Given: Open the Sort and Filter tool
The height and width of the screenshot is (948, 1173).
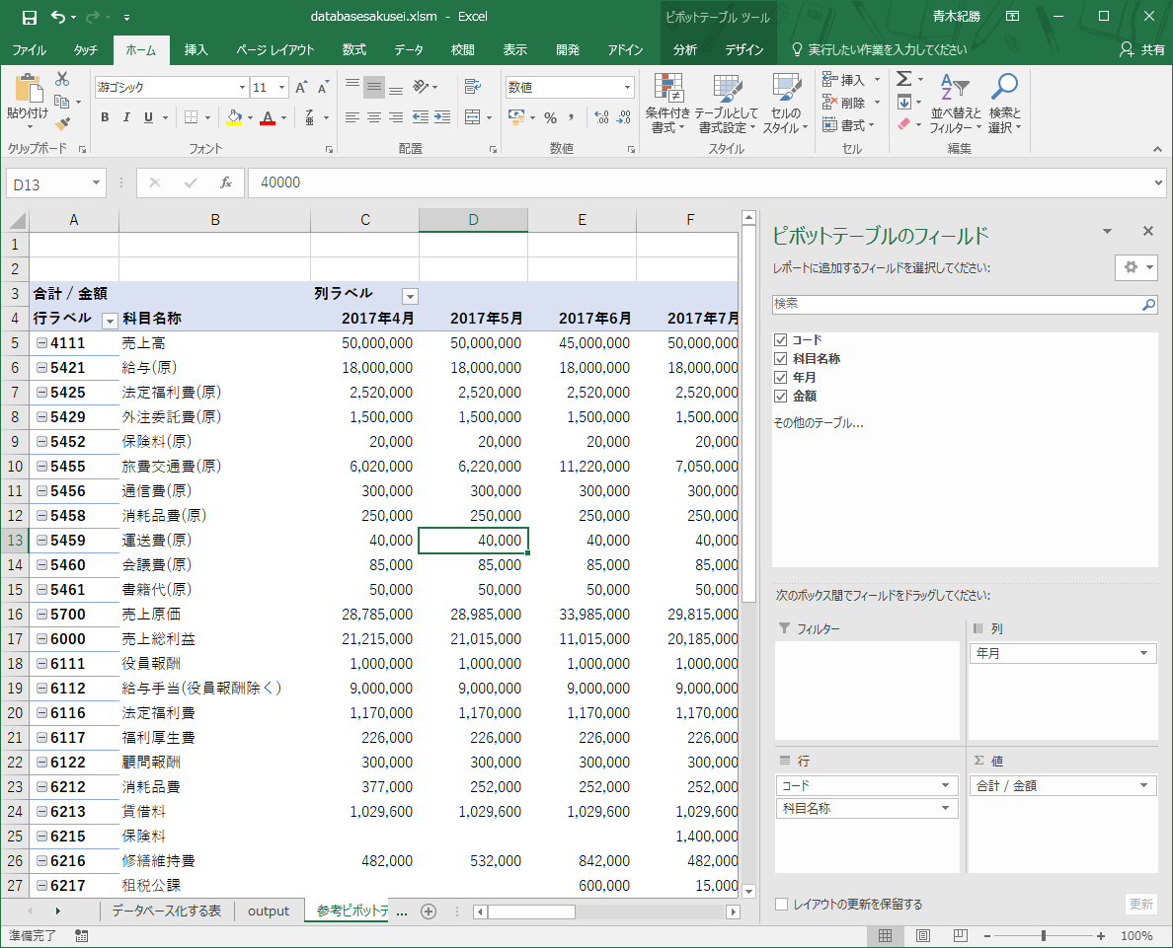Looking at the screenshot, I should click(x=955, y=105).
